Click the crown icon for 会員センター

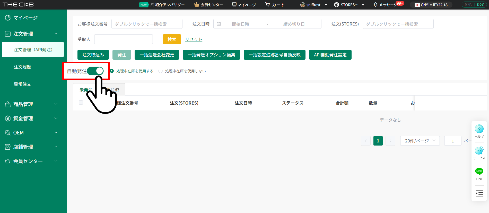tap(197, 5)
